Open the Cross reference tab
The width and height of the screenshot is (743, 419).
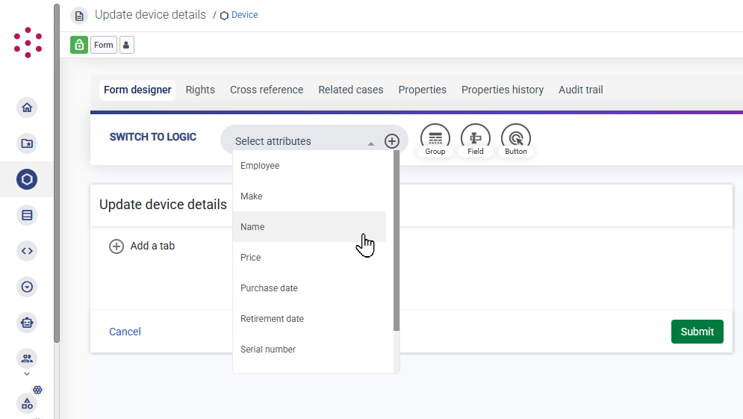[267, 90]
